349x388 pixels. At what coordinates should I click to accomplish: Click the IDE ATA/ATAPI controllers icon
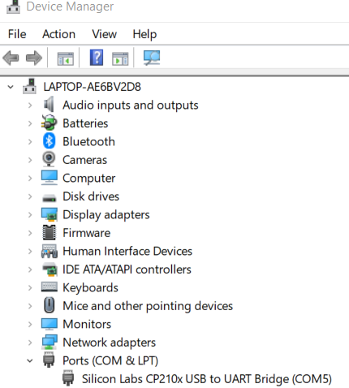[50, 269]
